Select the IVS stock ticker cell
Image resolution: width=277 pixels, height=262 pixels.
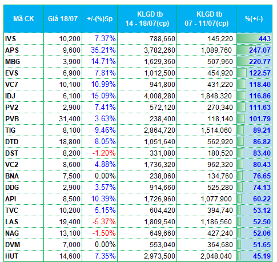tap(23, 39)
